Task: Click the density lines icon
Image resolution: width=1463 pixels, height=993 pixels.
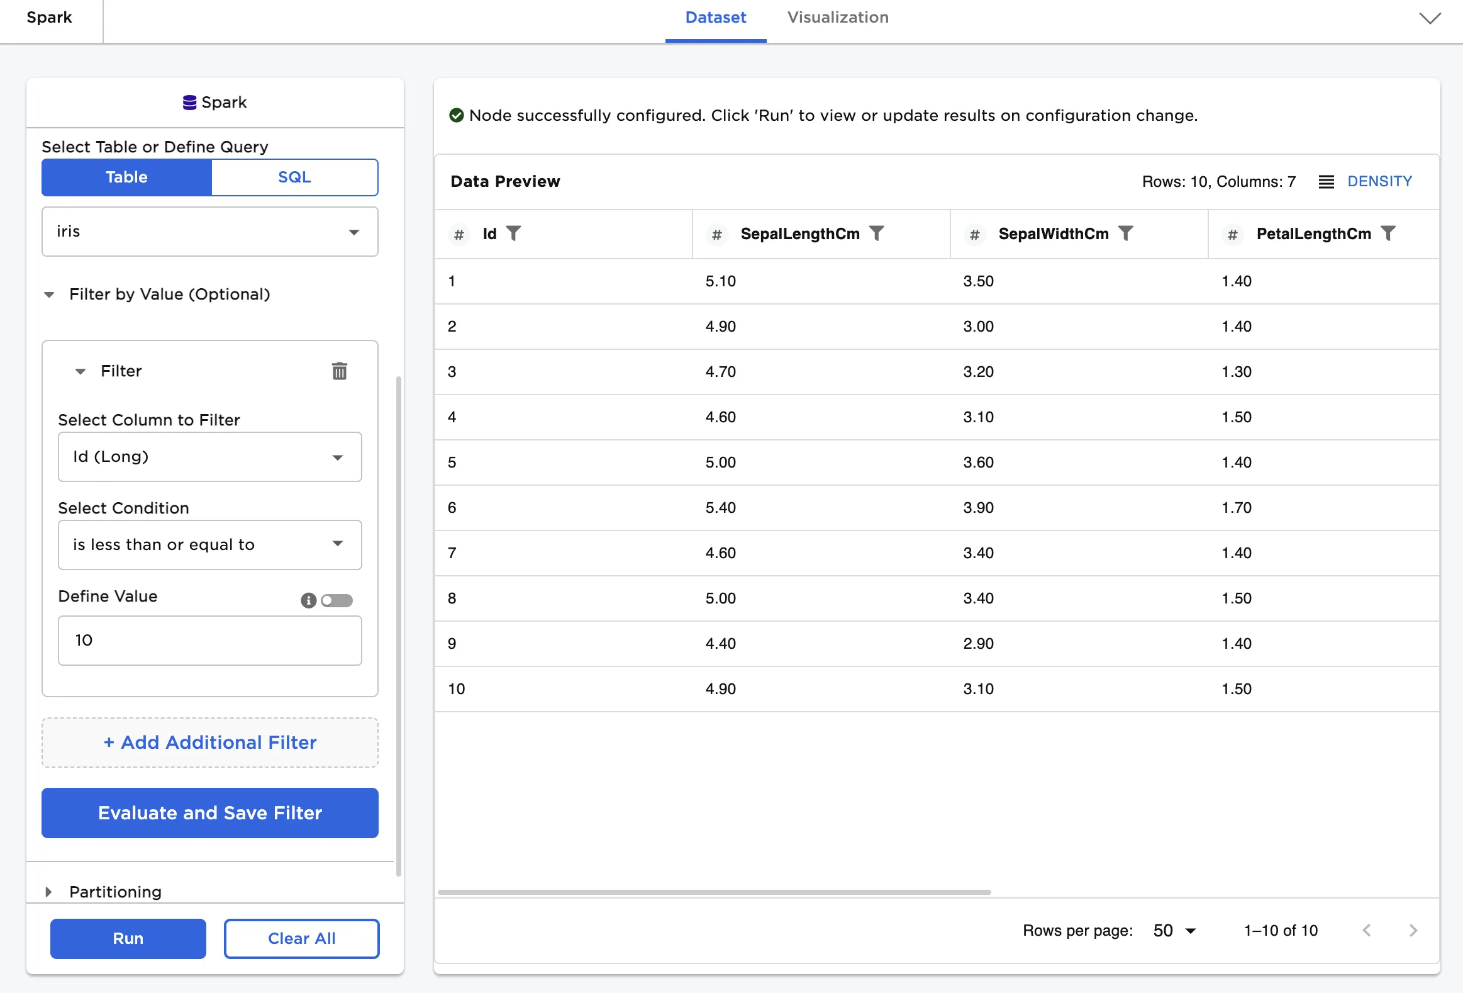Action: [x=1326, y=181]
